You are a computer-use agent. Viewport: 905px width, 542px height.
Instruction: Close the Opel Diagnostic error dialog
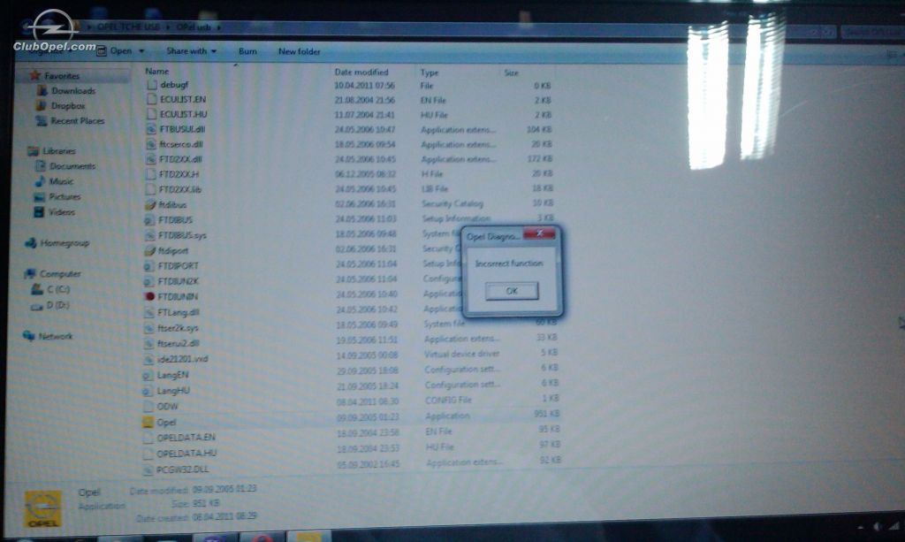pos(539,233)
